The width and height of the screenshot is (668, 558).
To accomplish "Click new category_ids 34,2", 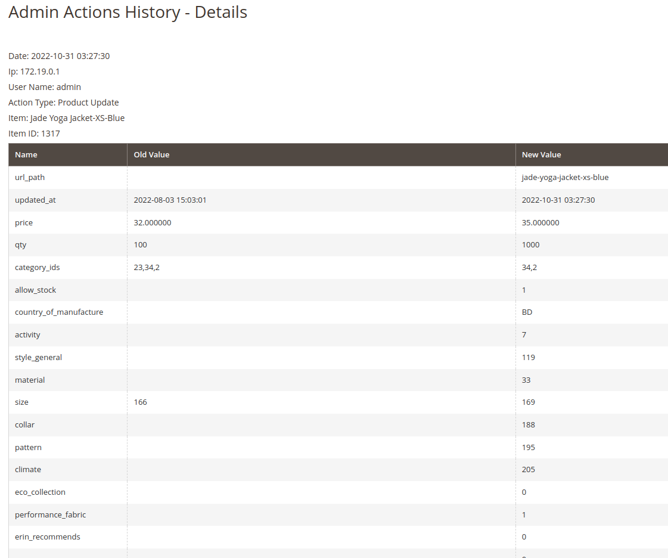I will tap(530, 268).
